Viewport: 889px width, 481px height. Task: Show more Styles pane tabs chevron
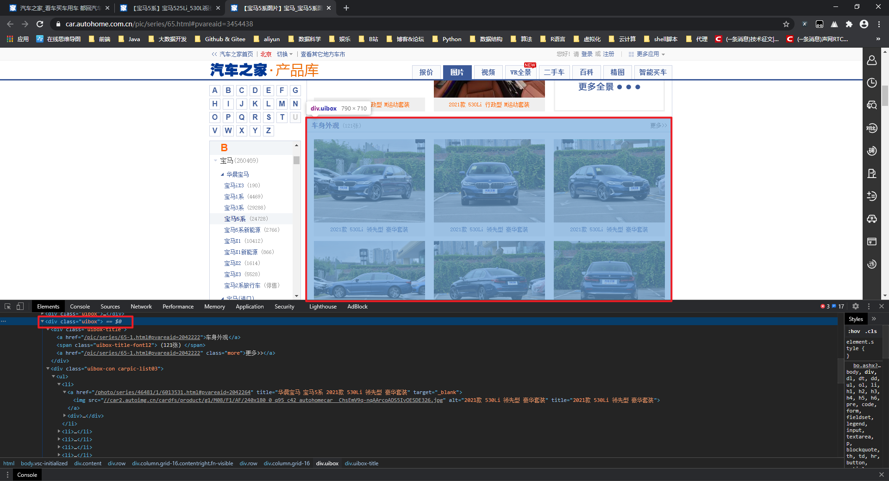(874, 319)
